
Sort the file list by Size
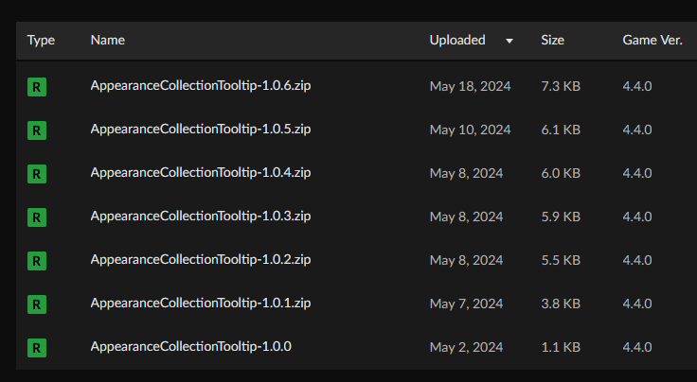tap(552, 40)
